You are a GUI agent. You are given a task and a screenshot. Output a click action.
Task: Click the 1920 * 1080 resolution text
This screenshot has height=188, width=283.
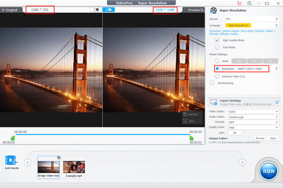coord(165,10)
